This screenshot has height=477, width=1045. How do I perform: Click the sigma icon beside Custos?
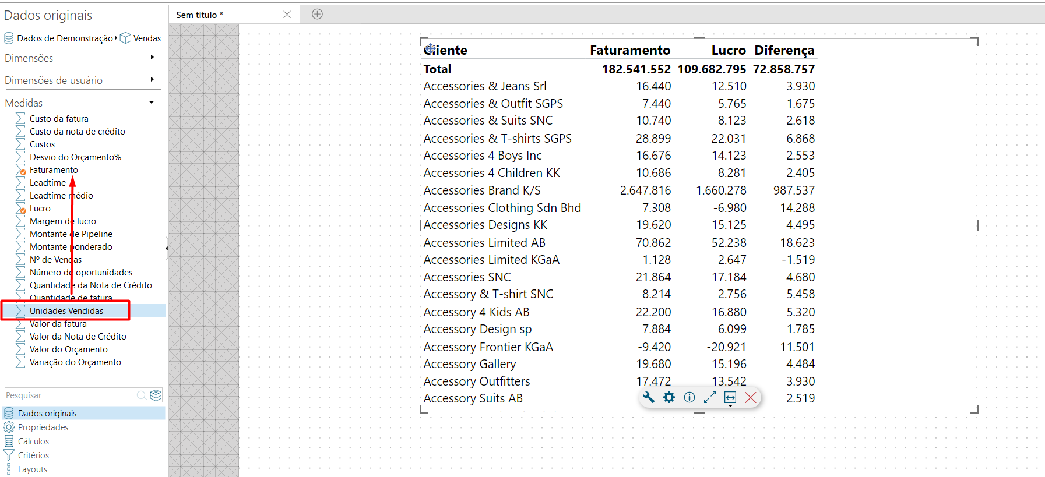click(x=20, y=144)
